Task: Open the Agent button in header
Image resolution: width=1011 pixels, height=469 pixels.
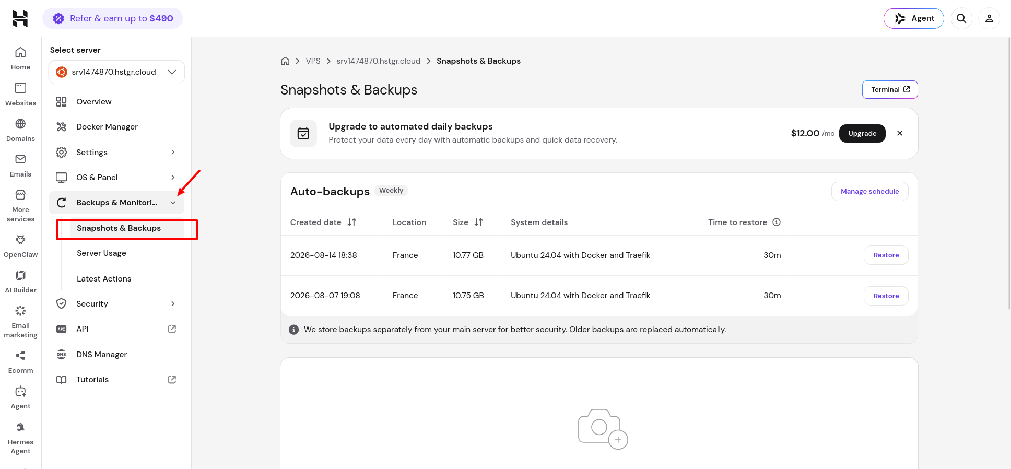Action: click(913, 18)
